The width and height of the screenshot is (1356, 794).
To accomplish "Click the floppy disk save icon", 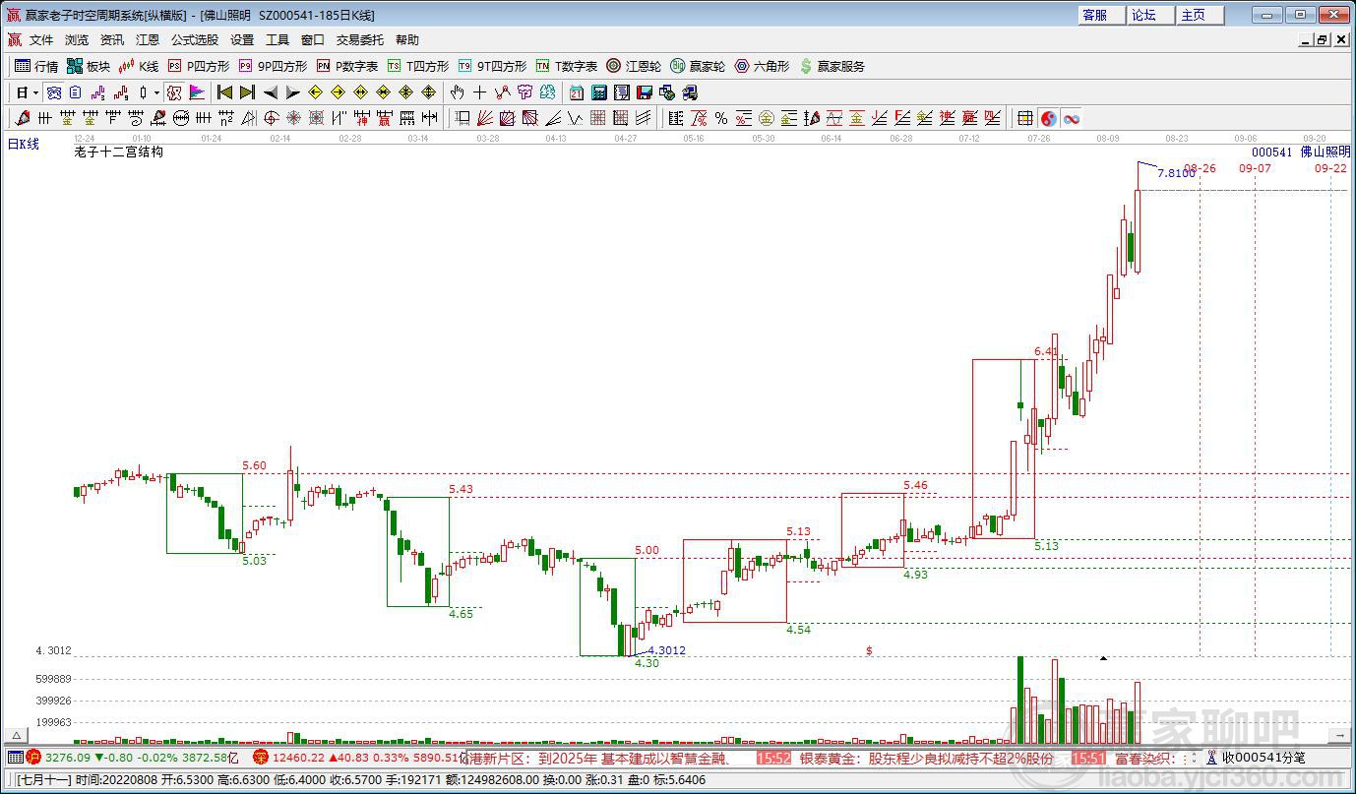I will (x=644, y=92).
